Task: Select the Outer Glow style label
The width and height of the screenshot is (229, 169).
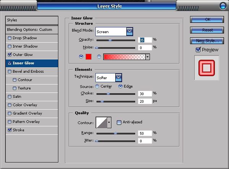Action: coord(23,55)
